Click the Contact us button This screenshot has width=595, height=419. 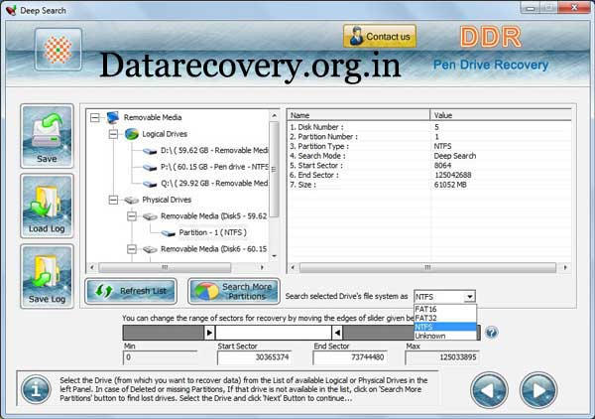coord(380,37)
